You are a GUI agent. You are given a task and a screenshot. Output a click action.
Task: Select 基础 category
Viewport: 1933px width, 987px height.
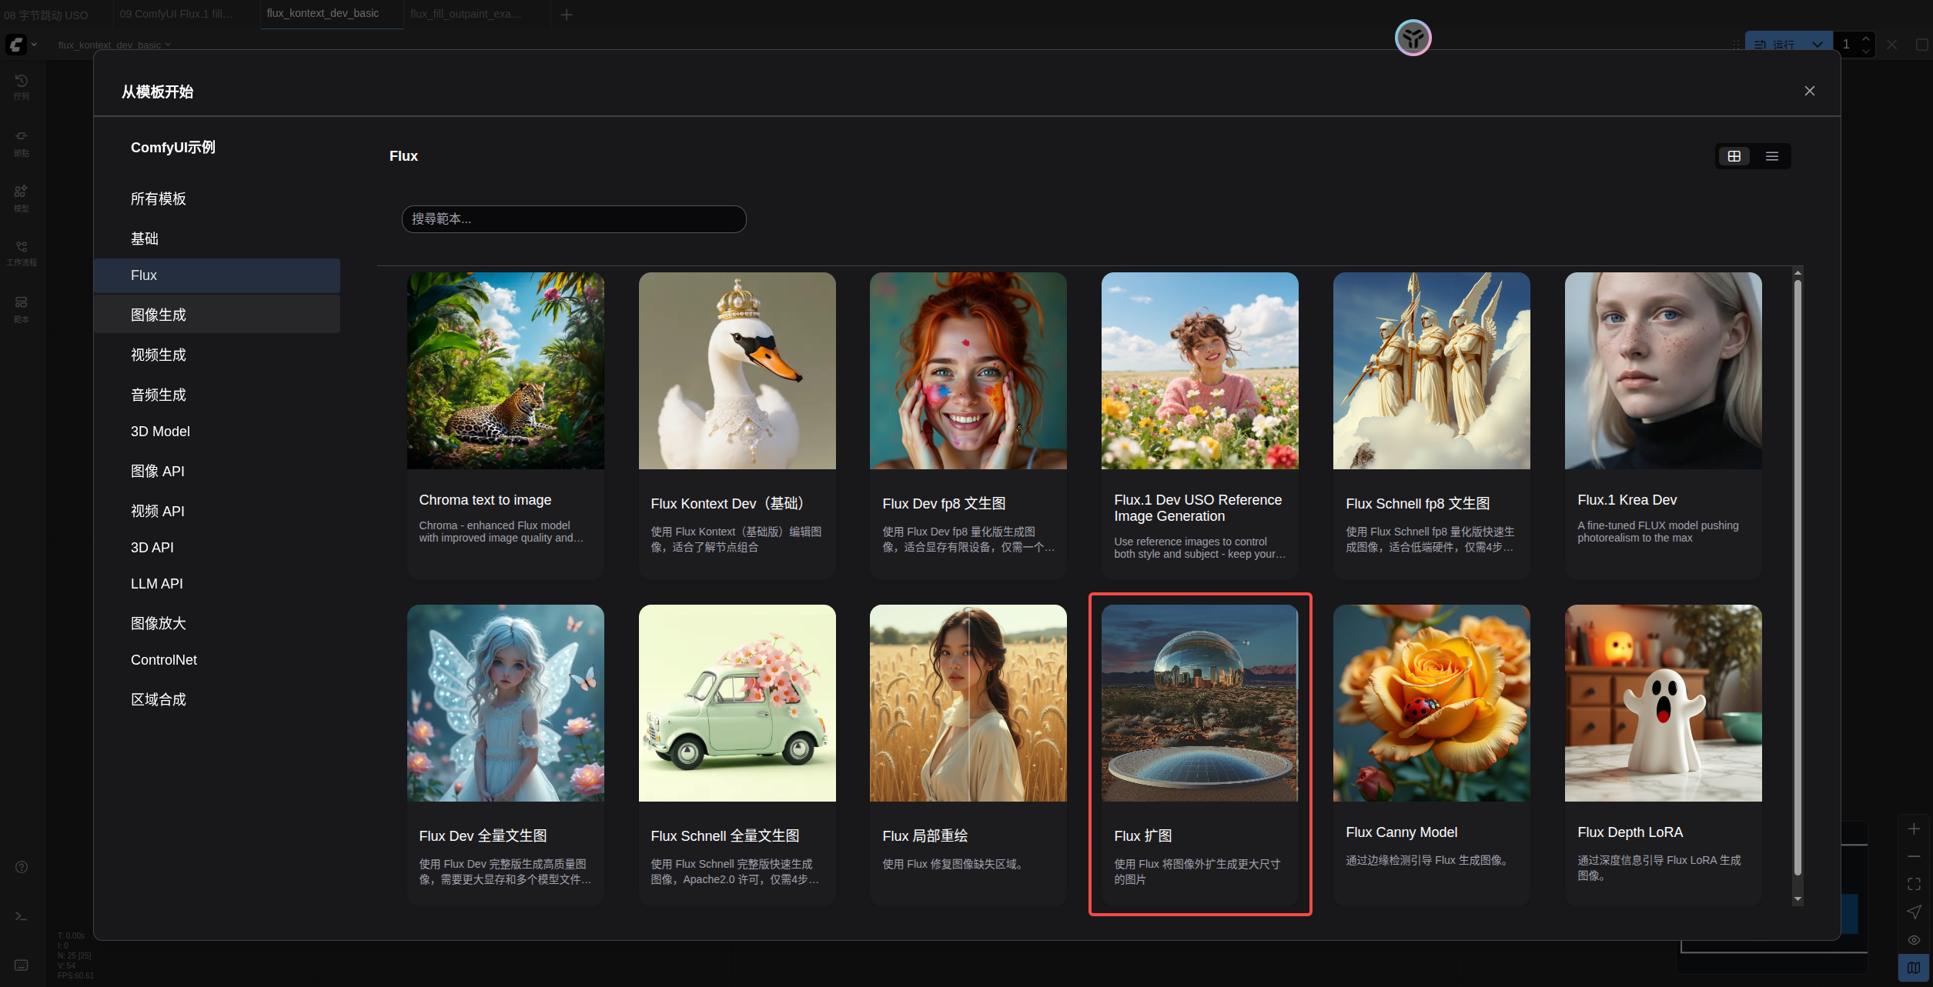click(217, 239)
